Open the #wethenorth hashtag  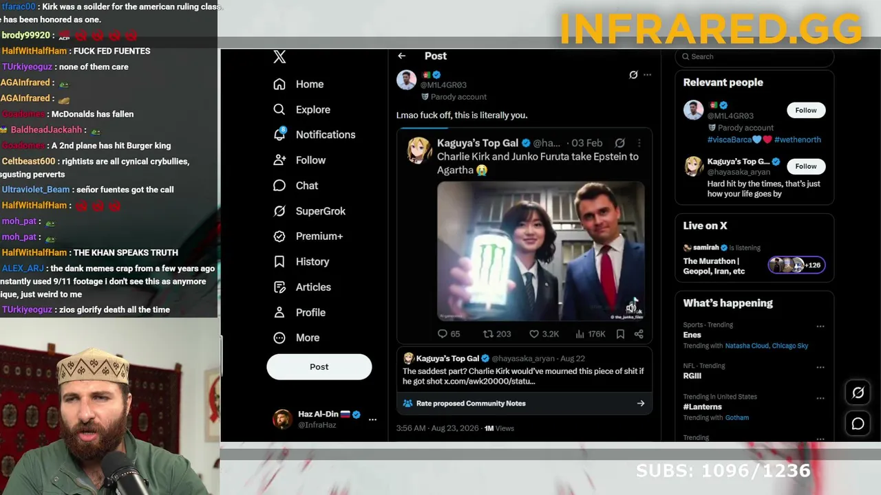(x=798, y=140)
